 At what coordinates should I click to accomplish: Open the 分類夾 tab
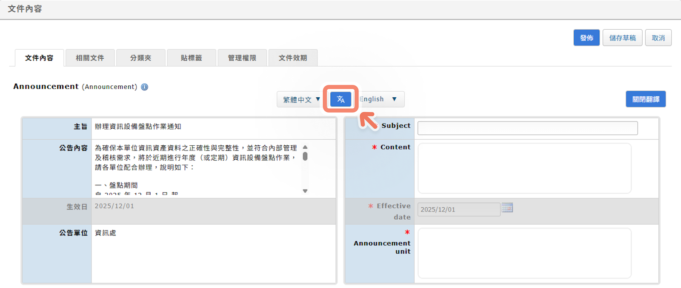click(140, 58)
